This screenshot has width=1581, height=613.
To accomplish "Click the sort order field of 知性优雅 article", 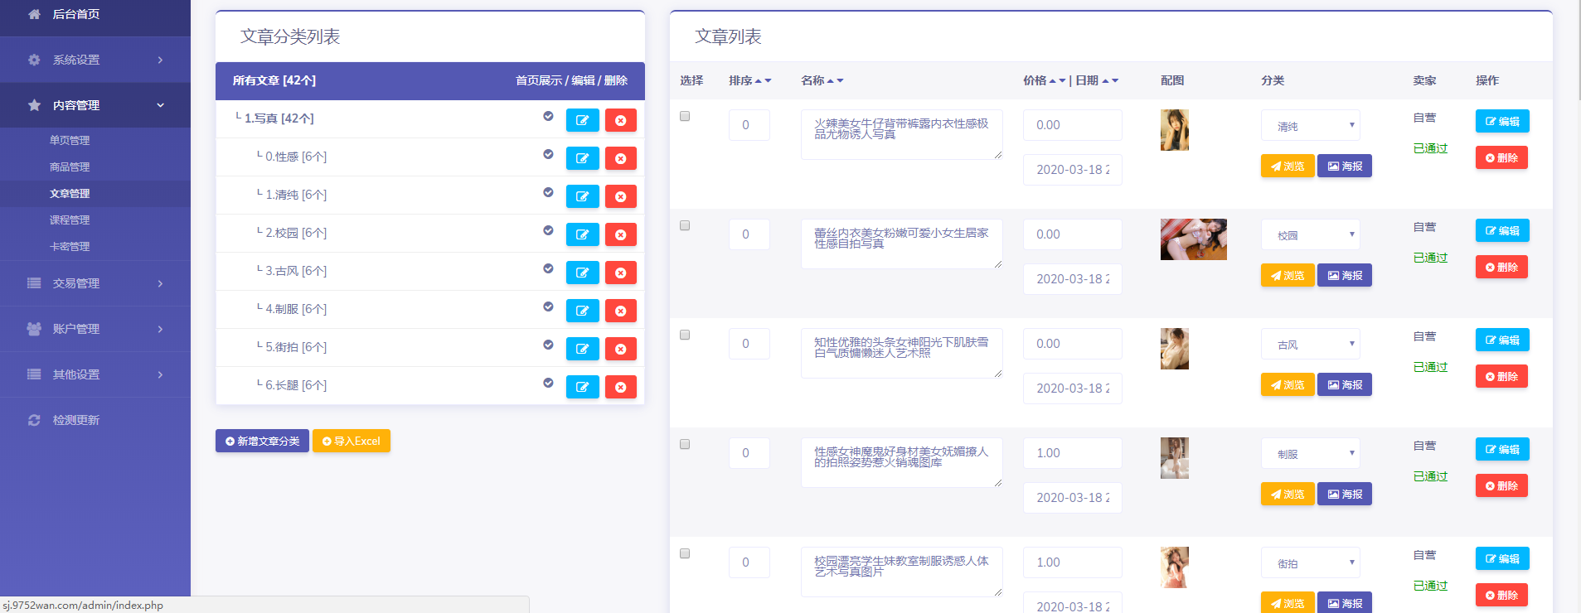I will pos(749,344).
